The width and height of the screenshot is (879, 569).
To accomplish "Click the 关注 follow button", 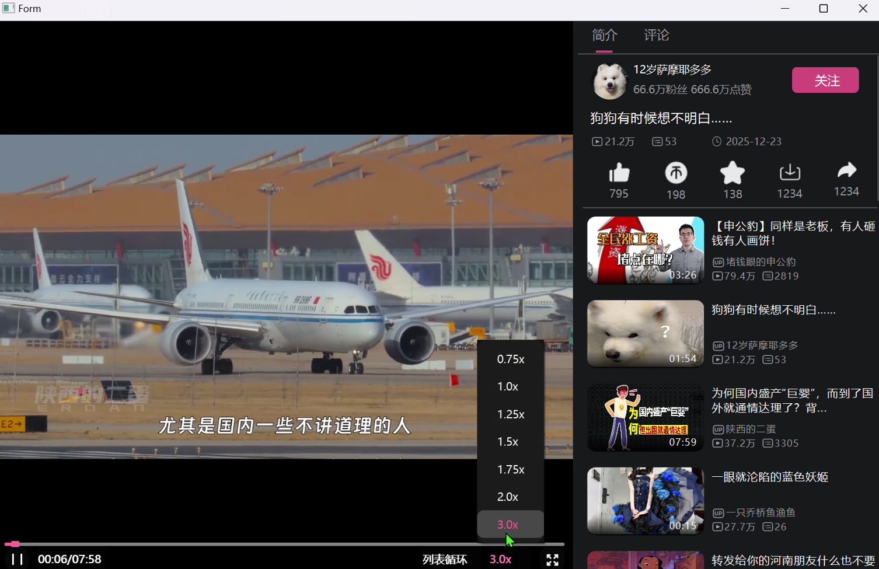I will 825,80.
